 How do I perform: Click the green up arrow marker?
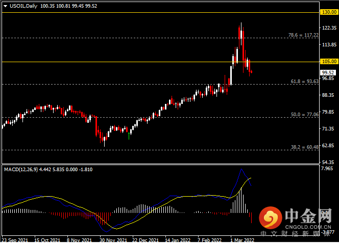coord(129,136)
